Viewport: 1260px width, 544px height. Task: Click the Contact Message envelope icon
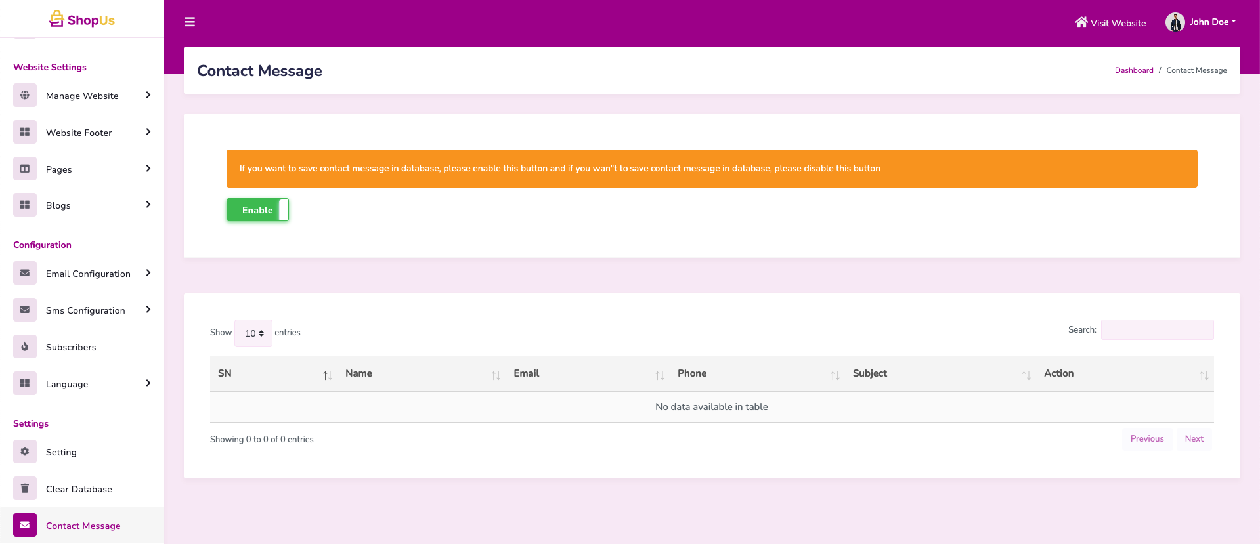tap(25, 525)
